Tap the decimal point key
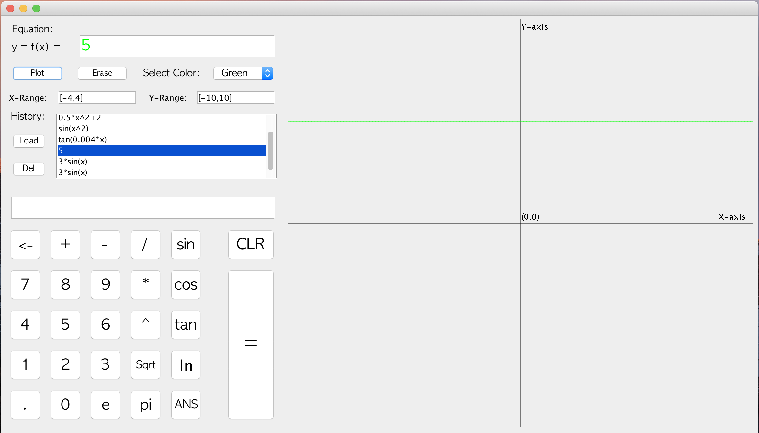This screenshot has height=433, width=759. [25, 405]
